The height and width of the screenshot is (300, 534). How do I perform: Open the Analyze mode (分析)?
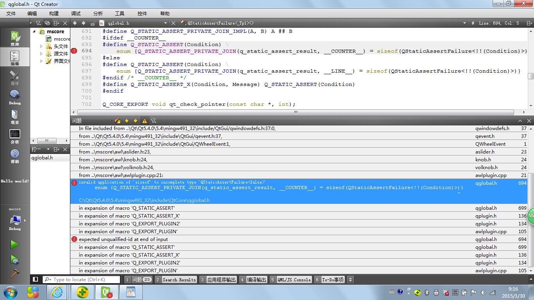pyautogui.click(x=15, y=136)
